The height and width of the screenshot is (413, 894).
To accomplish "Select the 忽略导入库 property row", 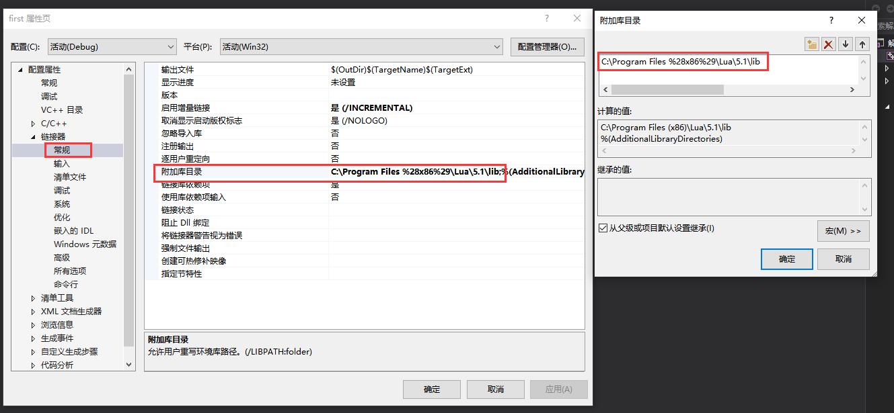I will pyautogui.click(x=365, y=134).
